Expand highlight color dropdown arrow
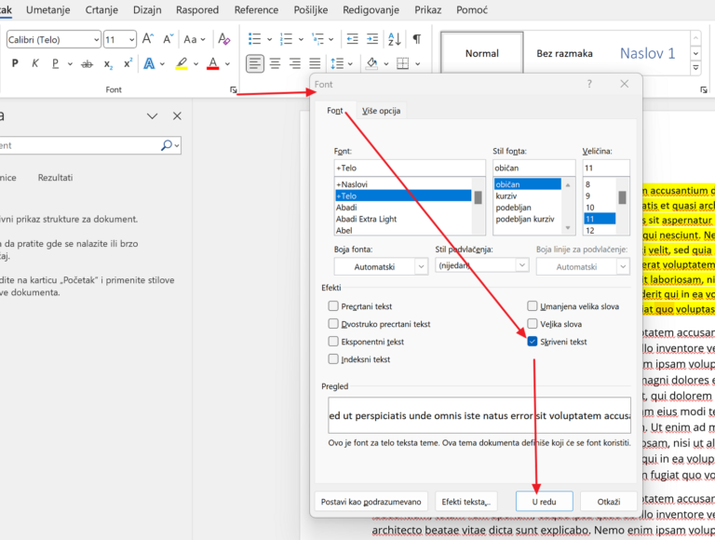 tap(196, 64)
